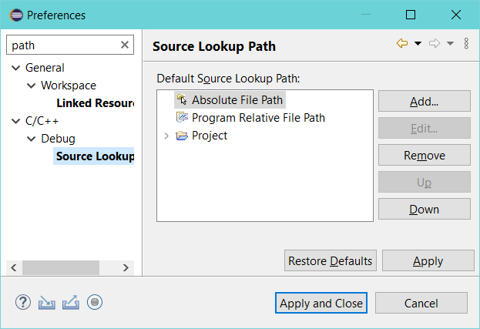The image size is (480, 329).
Task: Open the additional dialog actions menu
Action: (466, 43)
